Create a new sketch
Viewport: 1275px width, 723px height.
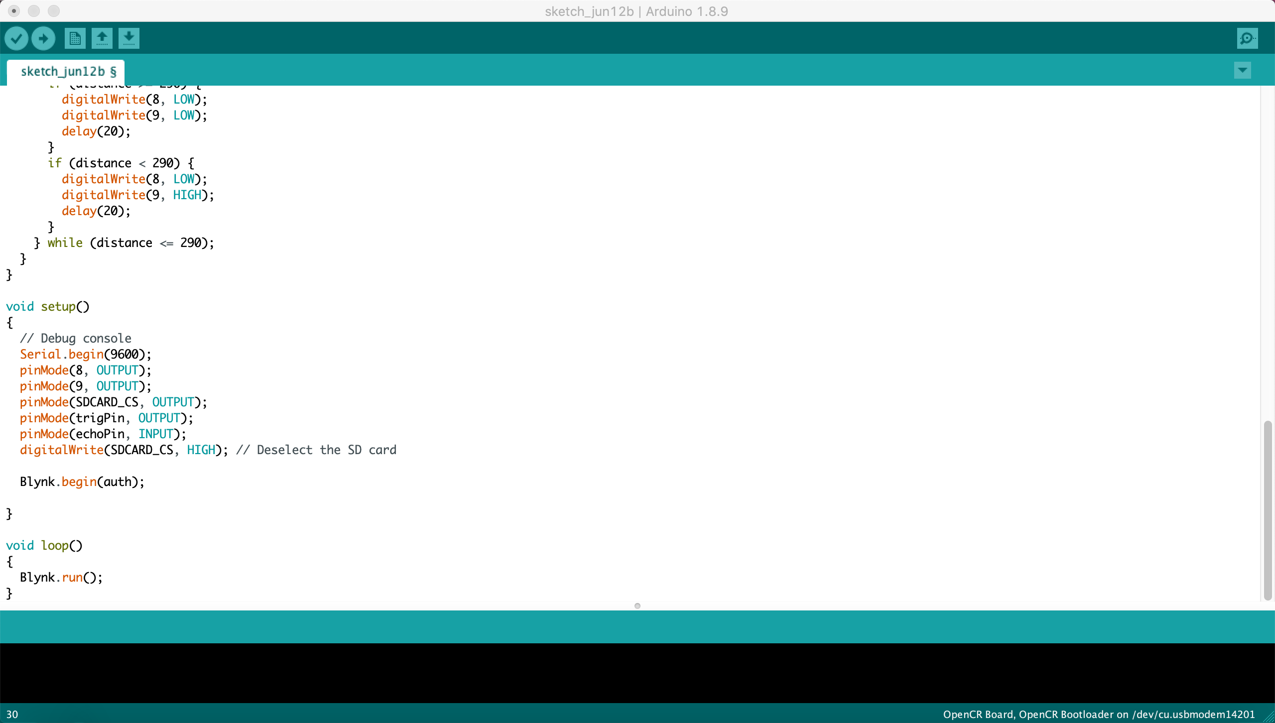click(74, 38)
